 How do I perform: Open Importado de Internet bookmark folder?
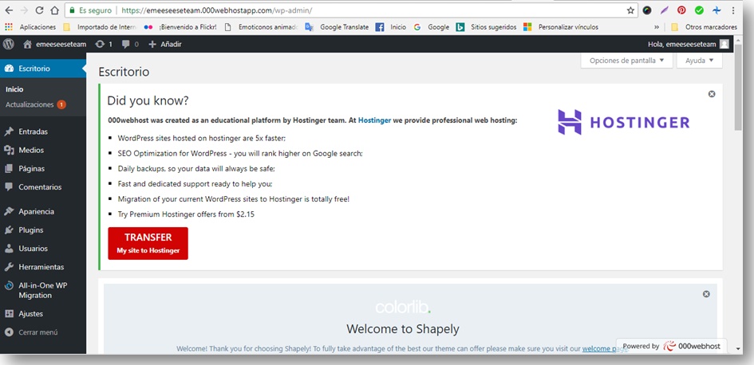101,27
